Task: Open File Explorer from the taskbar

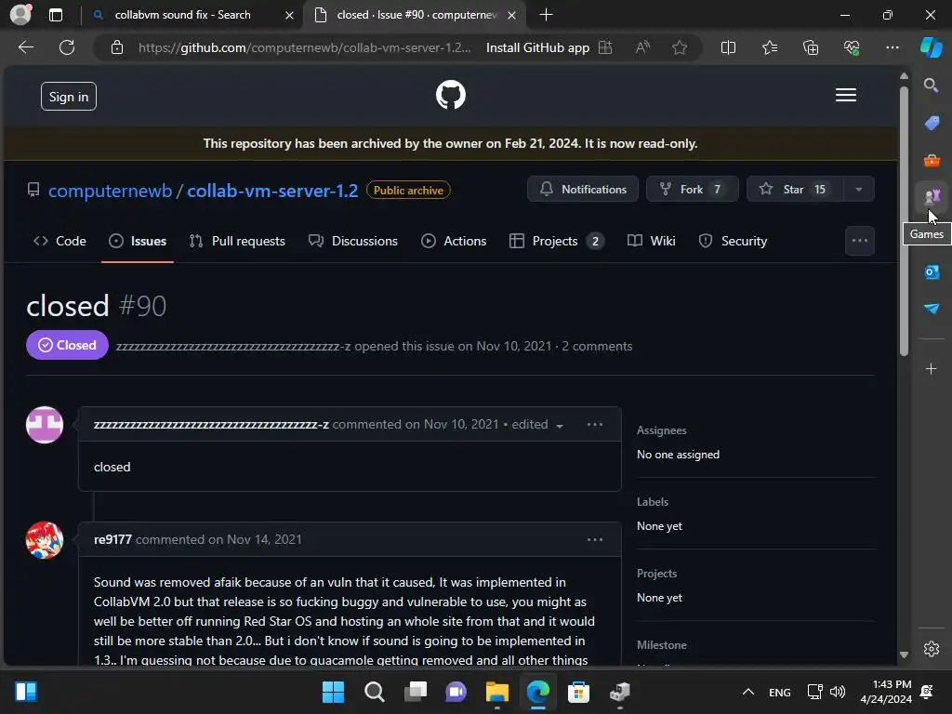Action: pyautogui.click(x=497, y=692)
